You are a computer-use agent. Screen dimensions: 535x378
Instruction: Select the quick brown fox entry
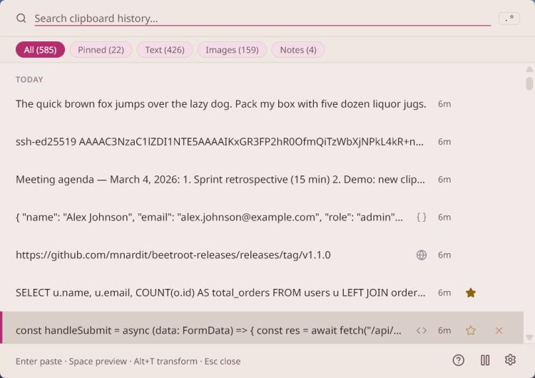click(221, 103)
